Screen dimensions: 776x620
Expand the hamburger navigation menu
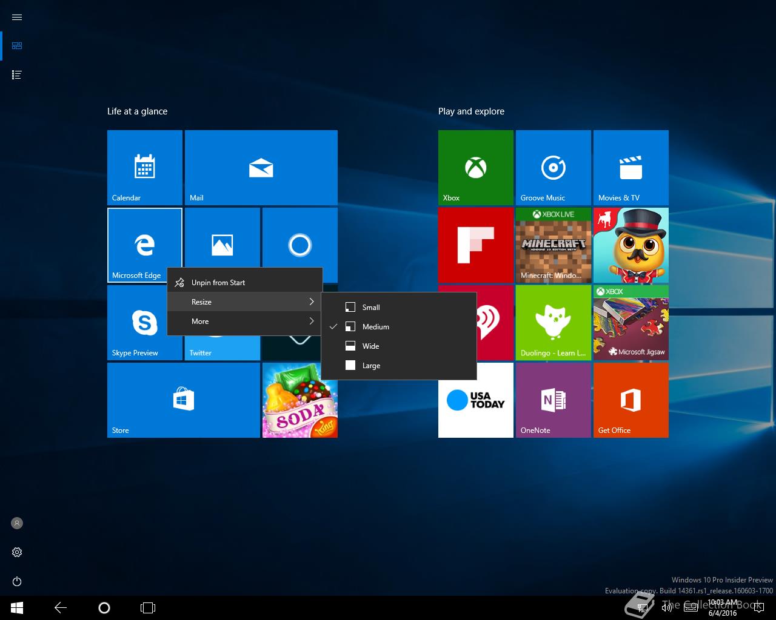pos(17,17)
